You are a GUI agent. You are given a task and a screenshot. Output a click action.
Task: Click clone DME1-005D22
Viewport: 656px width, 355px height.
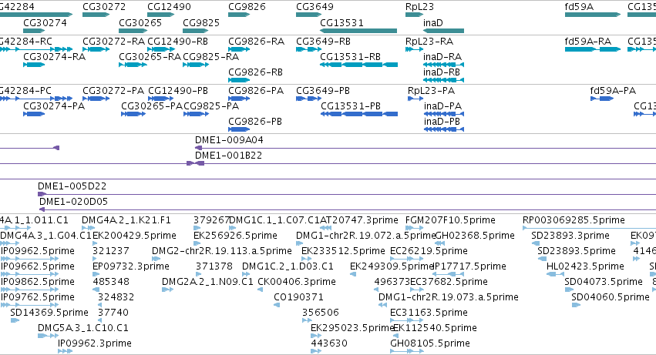click(x=72, y=186)
